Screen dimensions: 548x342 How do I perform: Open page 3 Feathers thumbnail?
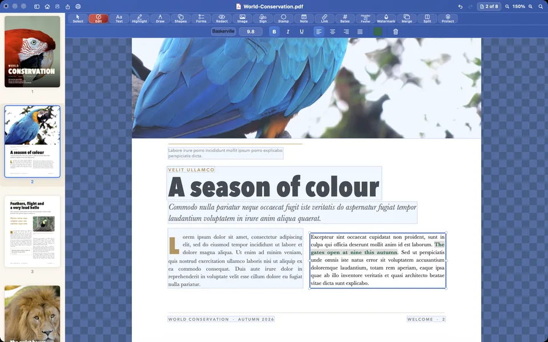(32, 231)
